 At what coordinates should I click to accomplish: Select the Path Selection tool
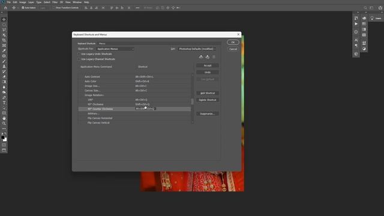point(4,108)
